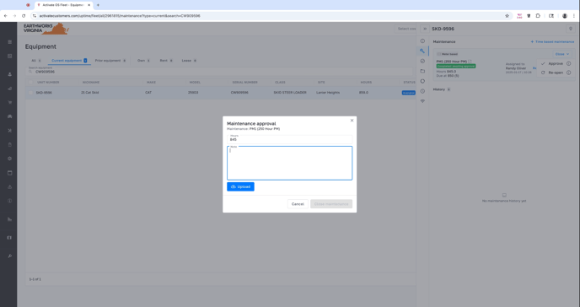This screenshot has height=307, width=580.
Task: Click the Close maintenance button
Action: point(331,204)
